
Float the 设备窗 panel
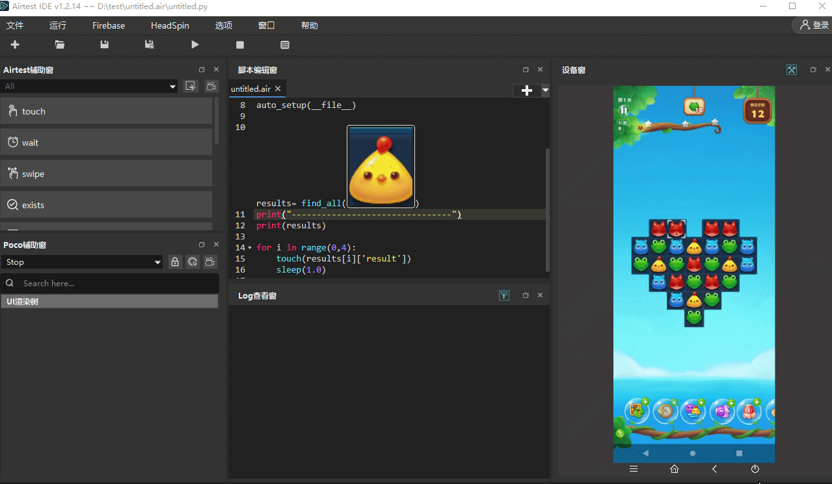[x=813, y=70]
